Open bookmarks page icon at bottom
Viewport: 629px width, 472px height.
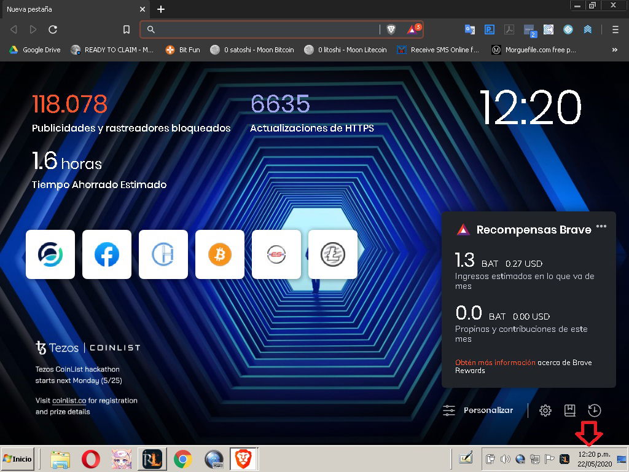[x=569, y=410]
